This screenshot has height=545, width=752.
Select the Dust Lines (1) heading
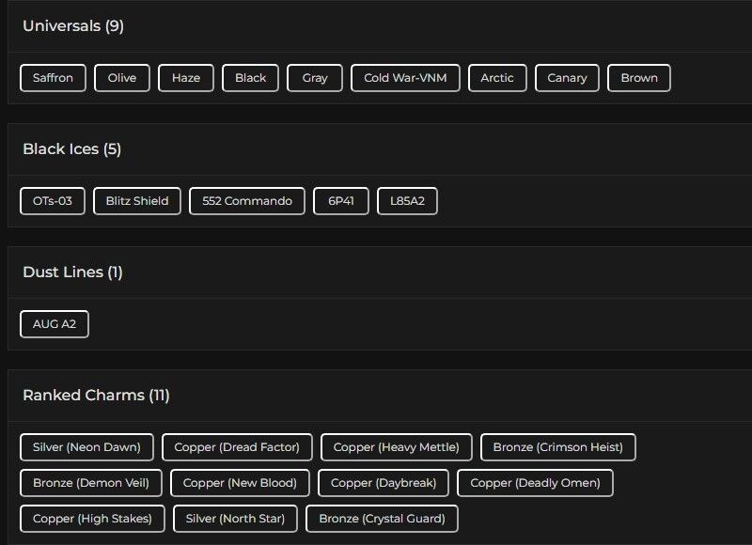[x=73, y=272]
